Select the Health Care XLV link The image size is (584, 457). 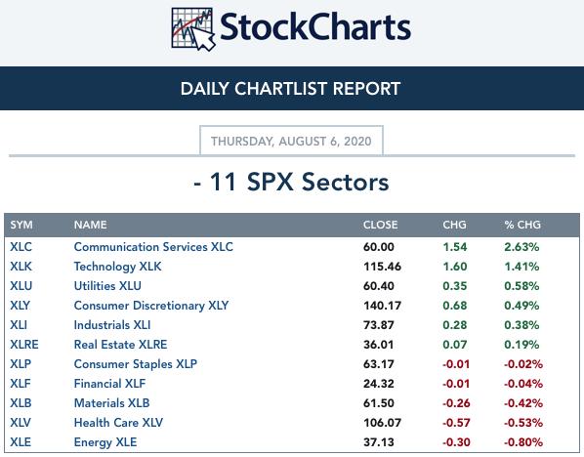point(118,423)
